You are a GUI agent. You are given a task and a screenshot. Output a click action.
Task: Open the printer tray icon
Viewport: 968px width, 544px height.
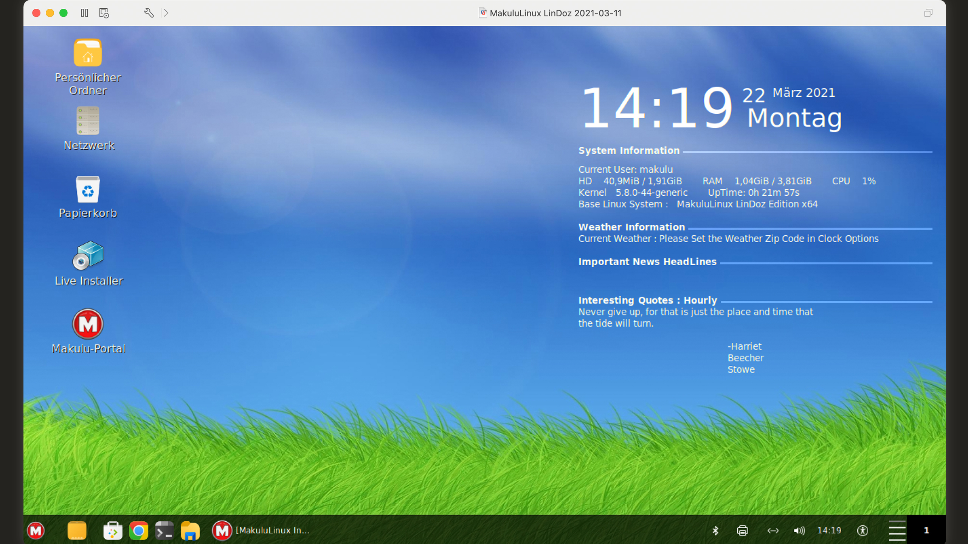742,530
